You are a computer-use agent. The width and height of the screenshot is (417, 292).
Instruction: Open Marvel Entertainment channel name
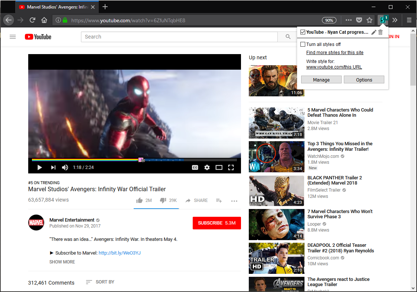[72, 220]
